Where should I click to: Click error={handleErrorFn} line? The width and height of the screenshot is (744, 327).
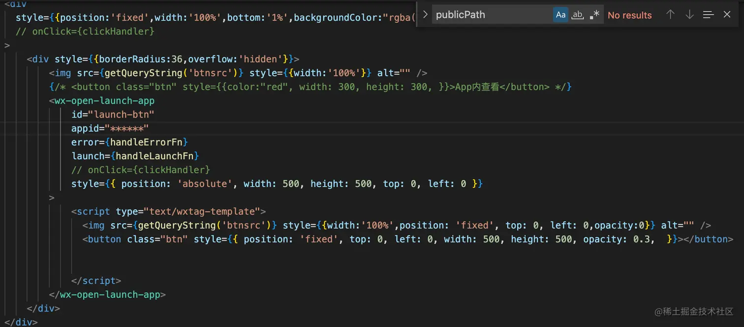click(x=129, y=142)
